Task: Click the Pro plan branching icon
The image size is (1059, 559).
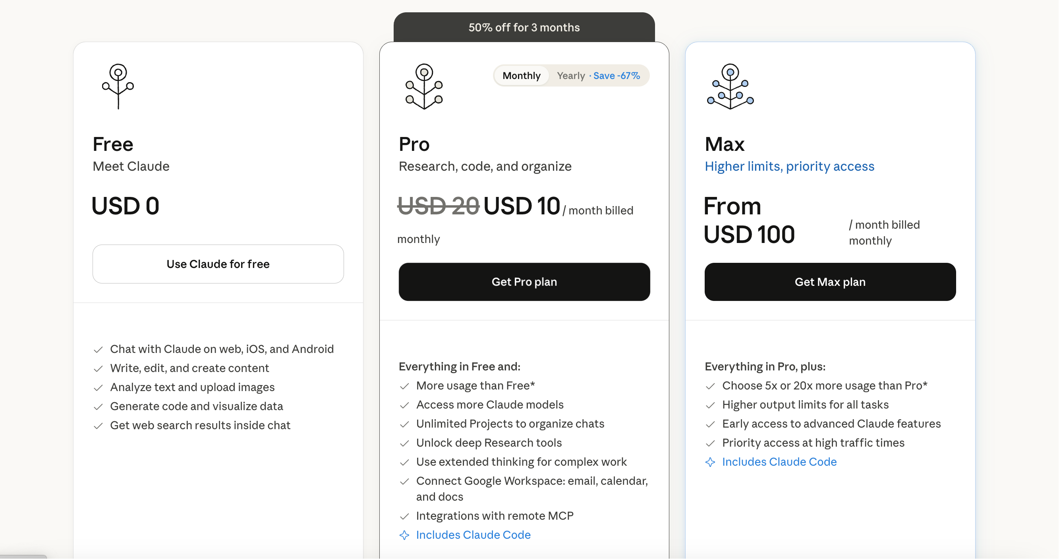Action: (x=424, y=86)
